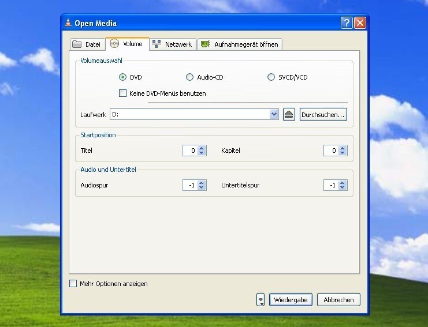This screenshot has height=327, width=428.
Task: Select the Volume tab
Action: click(x=127, y=44)
